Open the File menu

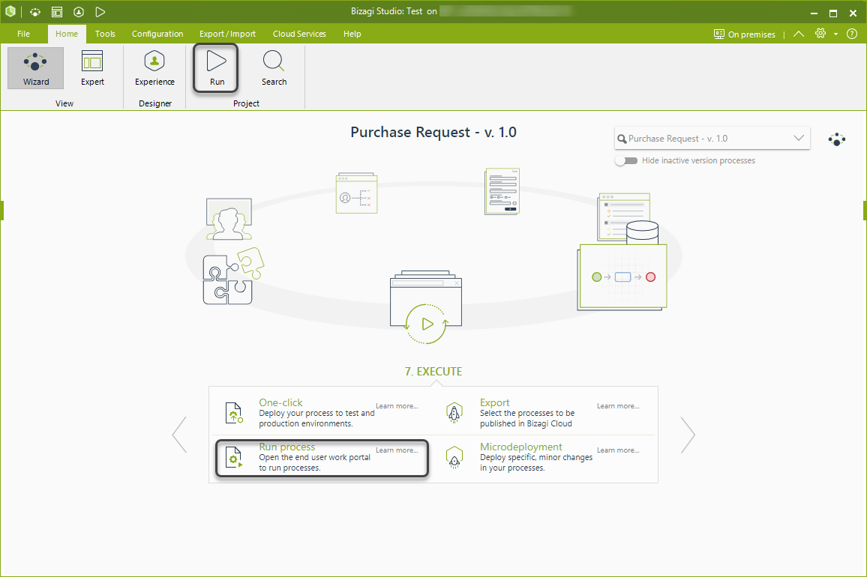pyautogui.click(x=23, y=34)
